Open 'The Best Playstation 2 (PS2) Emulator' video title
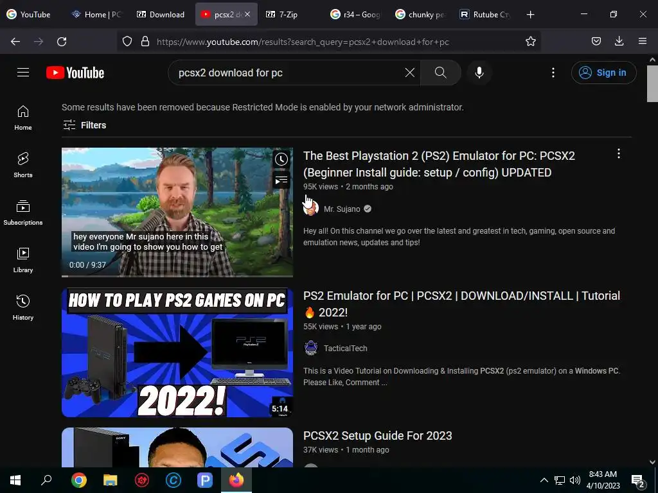This screenshot has height=493, width=658. pos(439,164)
